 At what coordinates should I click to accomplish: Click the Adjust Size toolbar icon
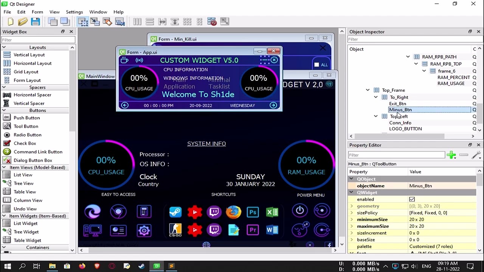pos(225,22)
